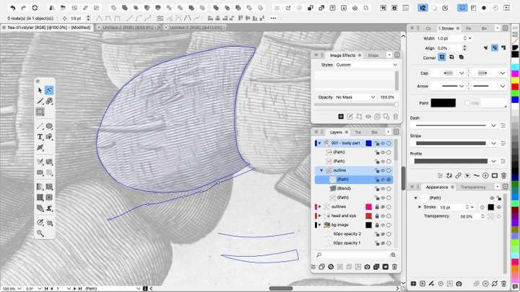
Task: Toggle visibility of (Blend) layer
Action: pyautogui.click(x=383, y=189)
